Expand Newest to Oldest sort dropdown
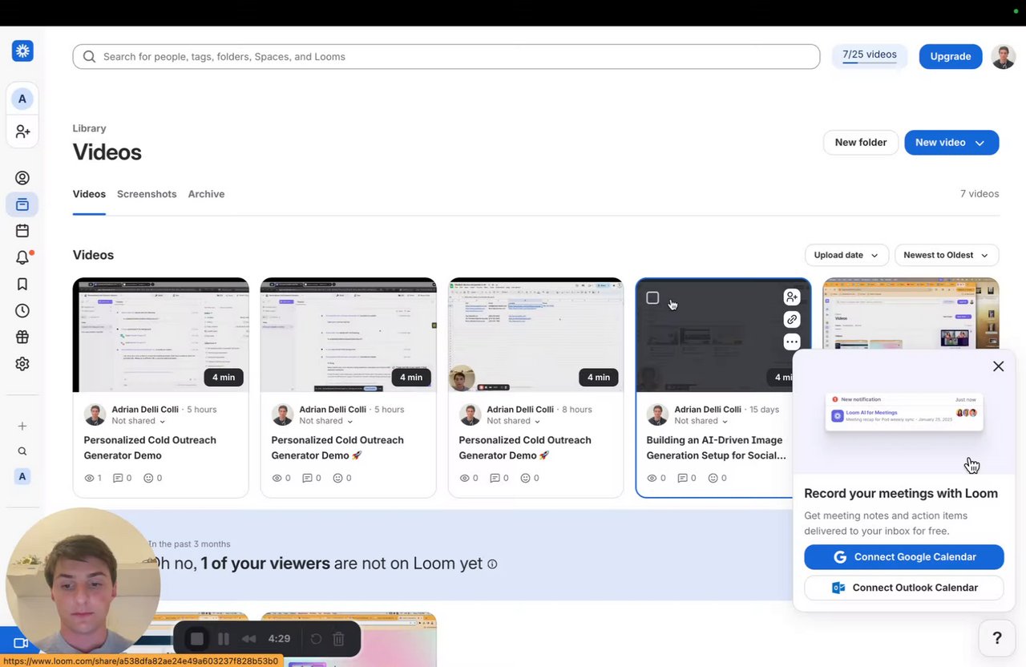1026x667 pixels. (947, 255)
